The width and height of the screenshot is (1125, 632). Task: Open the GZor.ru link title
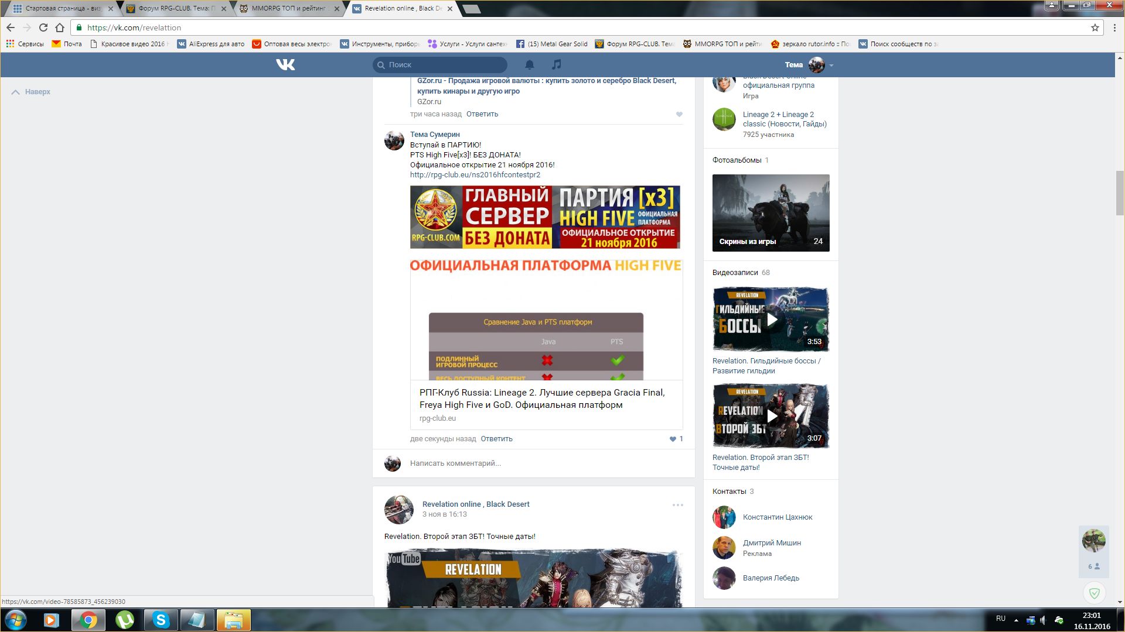click(547, 86)
